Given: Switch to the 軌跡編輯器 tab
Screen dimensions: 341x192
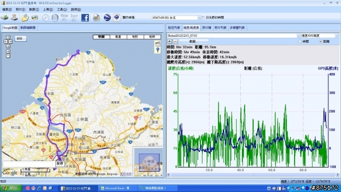Looking at the screenshot, I should coord(28,28).
